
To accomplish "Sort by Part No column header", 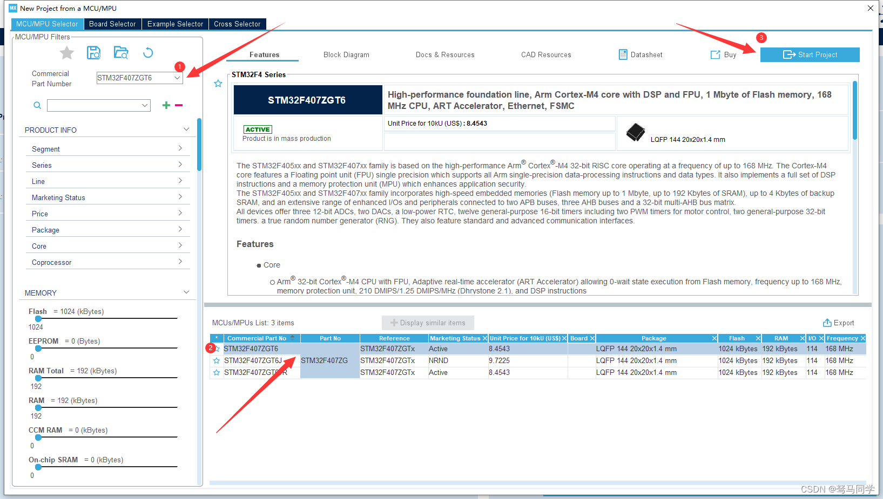I will pyautogui.click(x=330, y=338).
